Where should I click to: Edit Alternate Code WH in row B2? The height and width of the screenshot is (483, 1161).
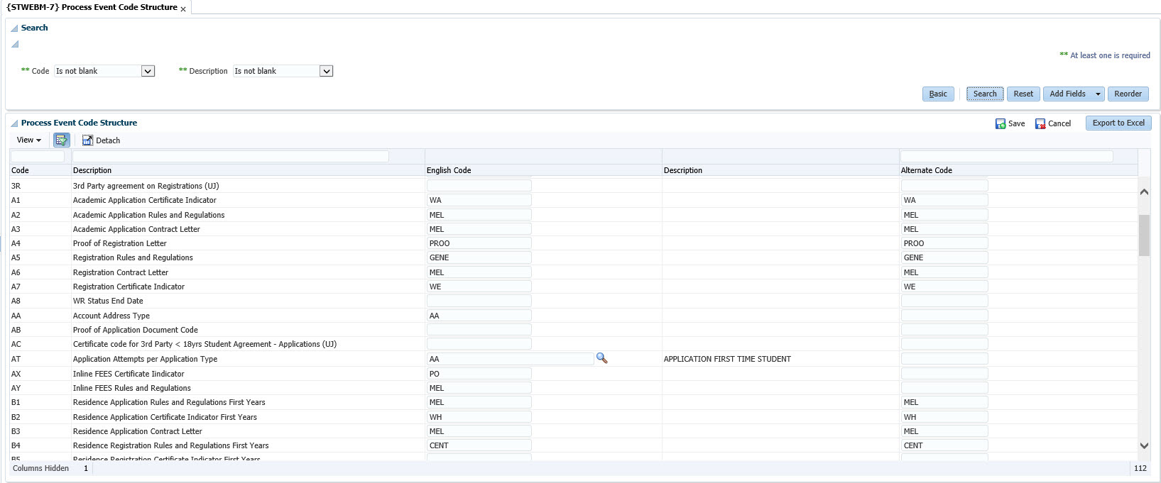944,417
